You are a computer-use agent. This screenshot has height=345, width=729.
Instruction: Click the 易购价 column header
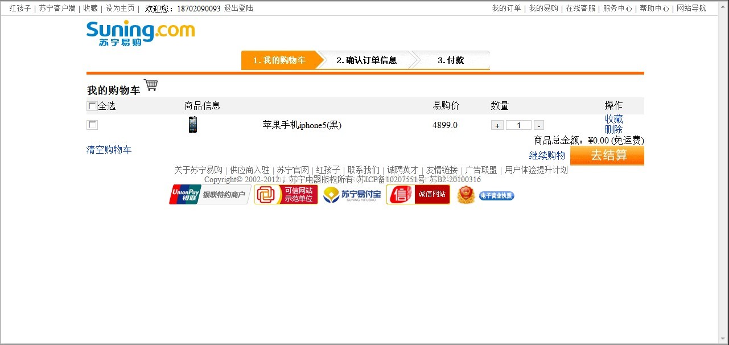(446, 106)
